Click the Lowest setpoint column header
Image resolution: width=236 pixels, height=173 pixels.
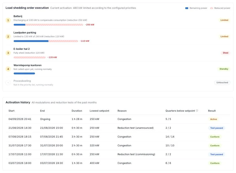[99, 111]
